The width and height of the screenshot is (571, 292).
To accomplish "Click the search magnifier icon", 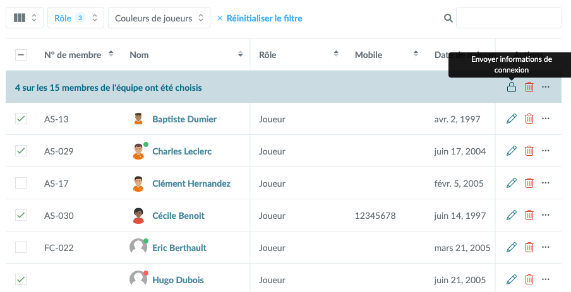I will (x=448, y=18).
